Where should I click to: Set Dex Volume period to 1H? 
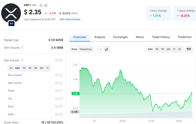pyautogui.click(x=11, y=68)
